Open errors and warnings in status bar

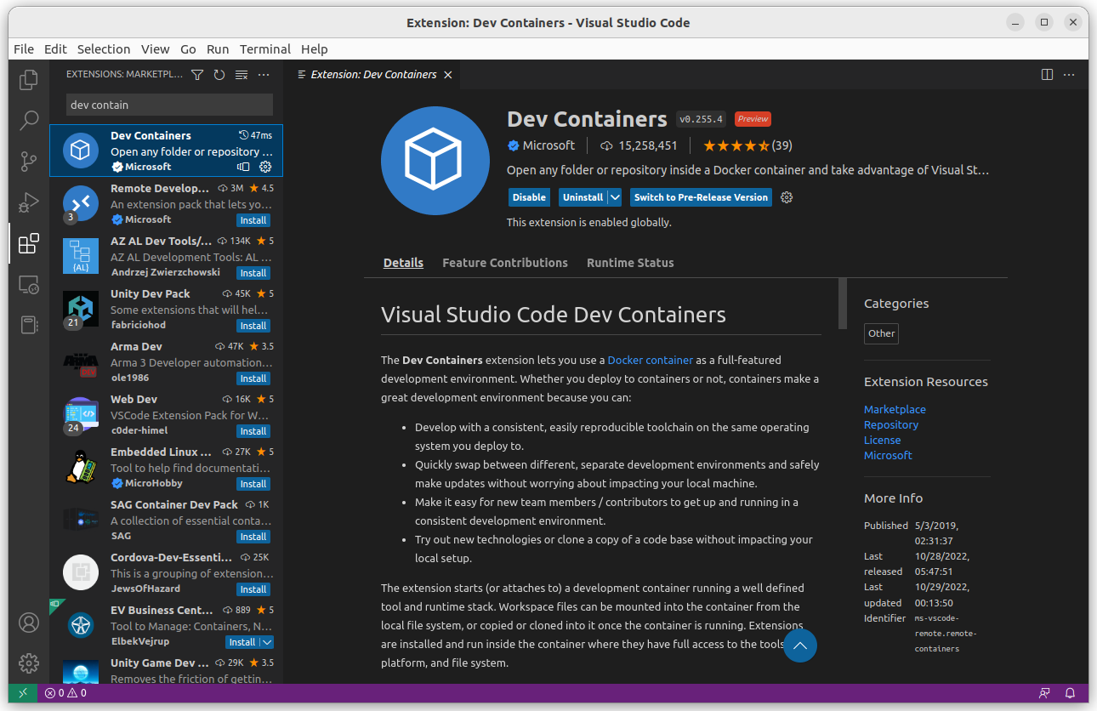tap(65, 693)
